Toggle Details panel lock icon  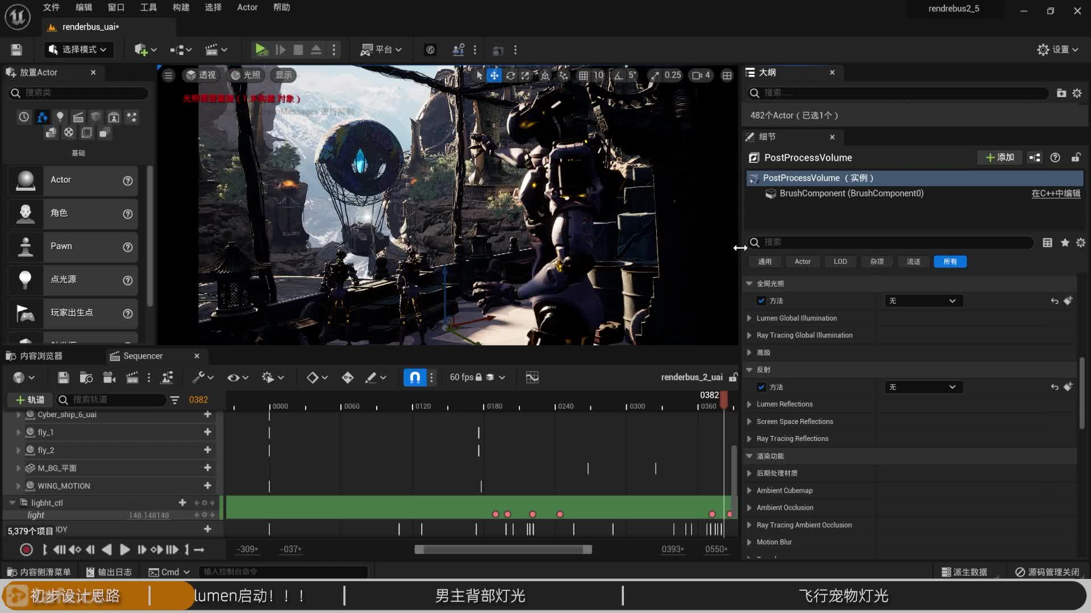click(x=1076, y=158)
